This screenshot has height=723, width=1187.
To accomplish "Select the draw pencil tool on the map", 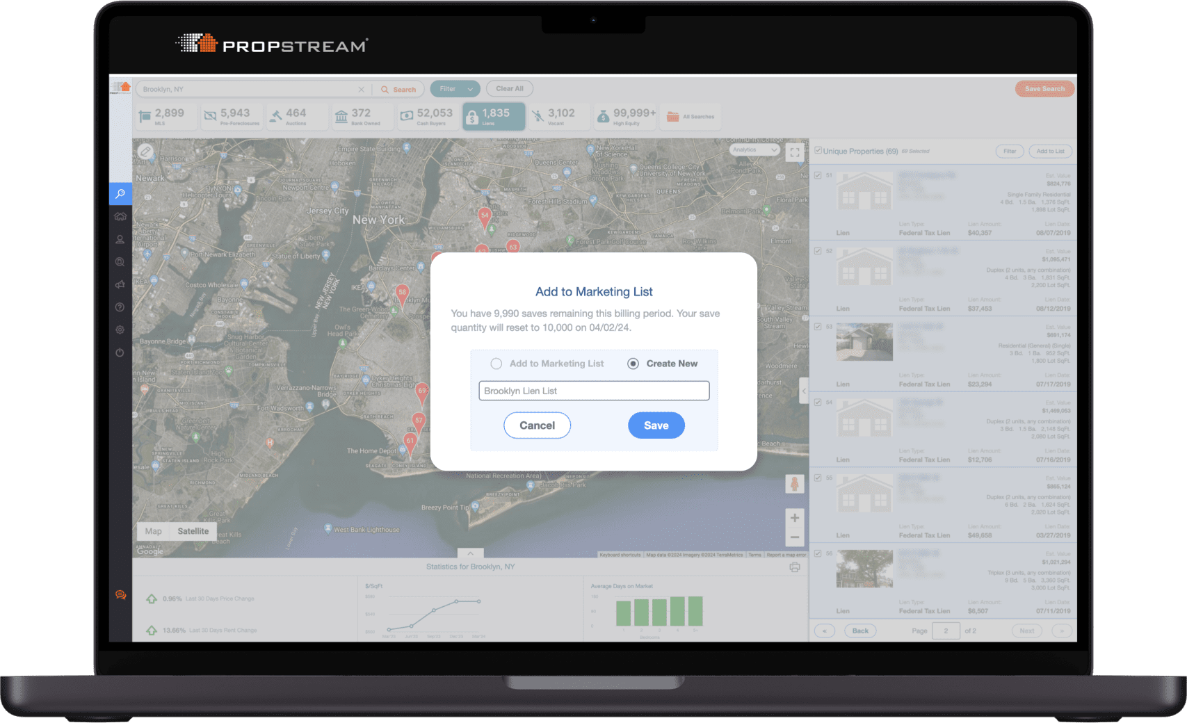I will (146, 150).
